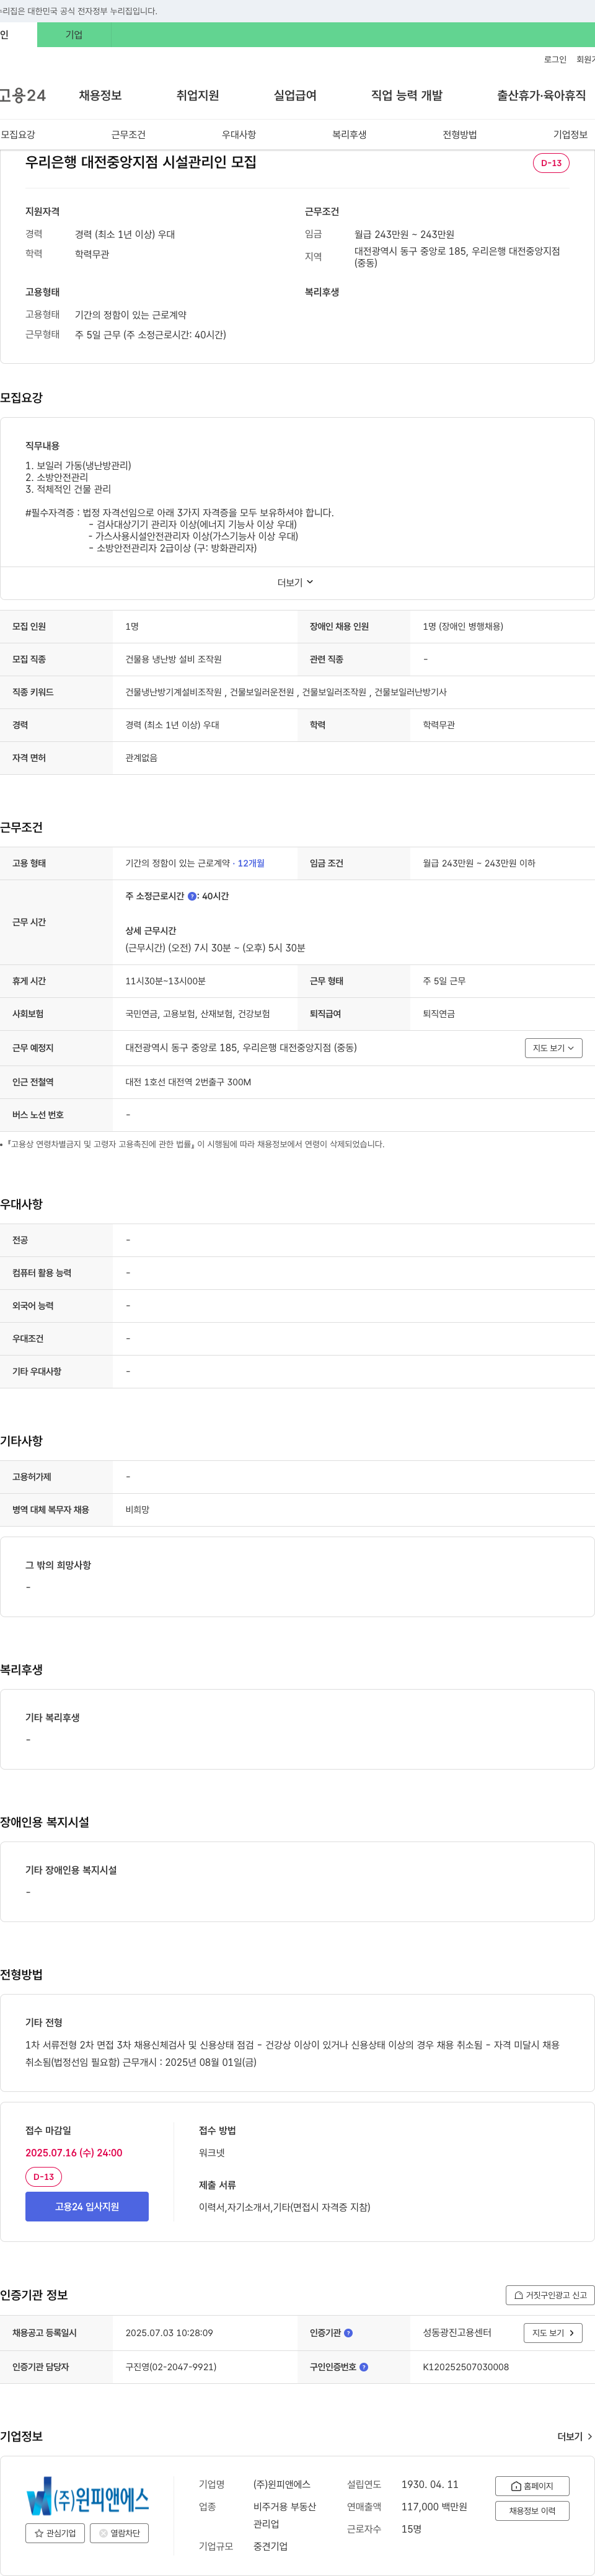
Task: Click the job title 우리은행 대전중앙지점 시설관리인 모집
Action: click(141, 162)
